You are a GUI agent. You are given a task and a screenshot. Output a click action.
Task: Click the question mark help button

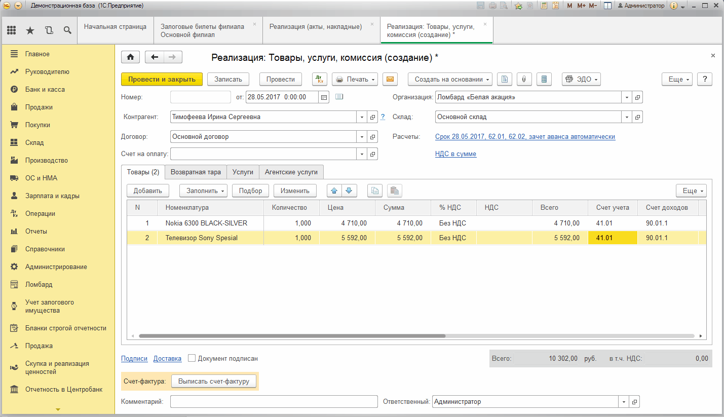[705, 79]
